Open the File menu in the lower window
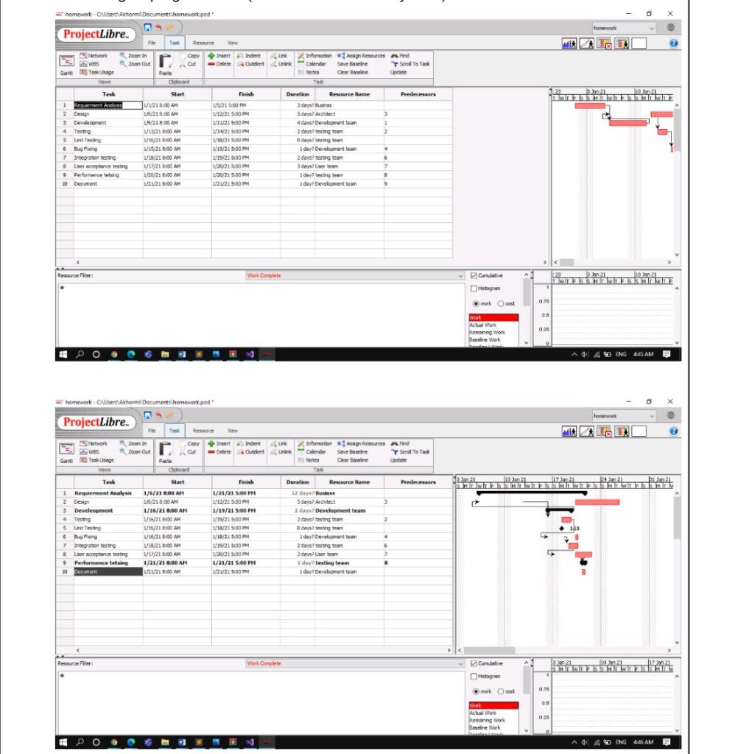 coord(152,431)
